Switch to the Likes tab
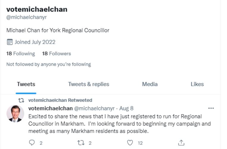Viewport: 227px width, 149px height. tap(197, 84)
